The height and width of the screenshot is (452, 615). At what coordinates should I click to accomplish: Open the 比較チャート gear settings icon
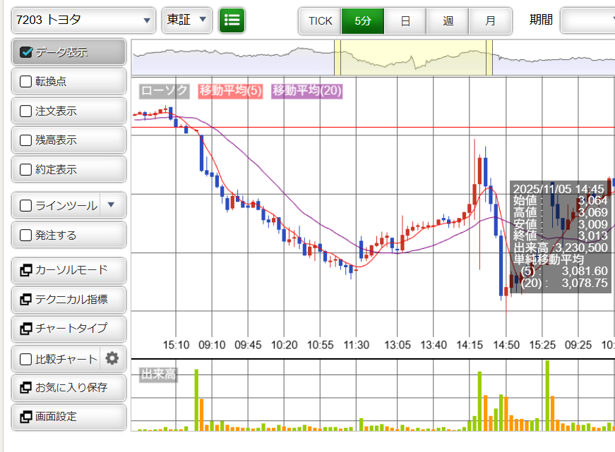(112, 359)
